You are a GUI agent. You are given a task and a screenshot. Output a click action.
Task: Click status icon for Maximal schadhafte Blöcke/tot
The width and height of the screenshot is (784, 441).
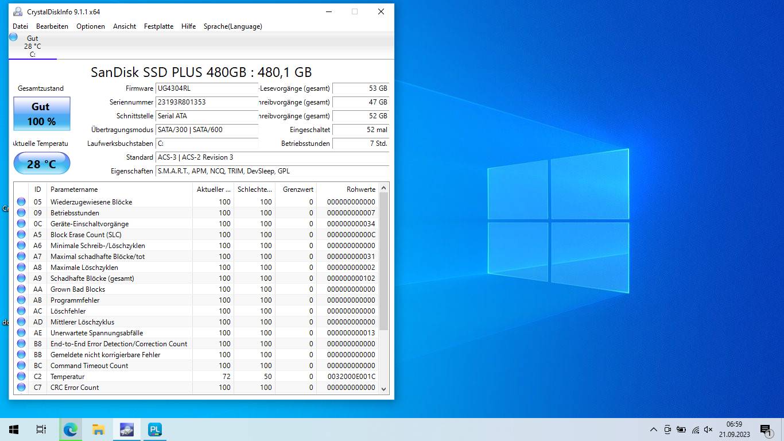point(21,256)
